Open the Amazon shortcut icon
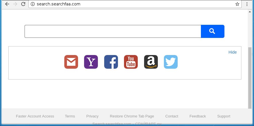Image resolution: width=254 pixels, height=126 pixels. (151, 62)
